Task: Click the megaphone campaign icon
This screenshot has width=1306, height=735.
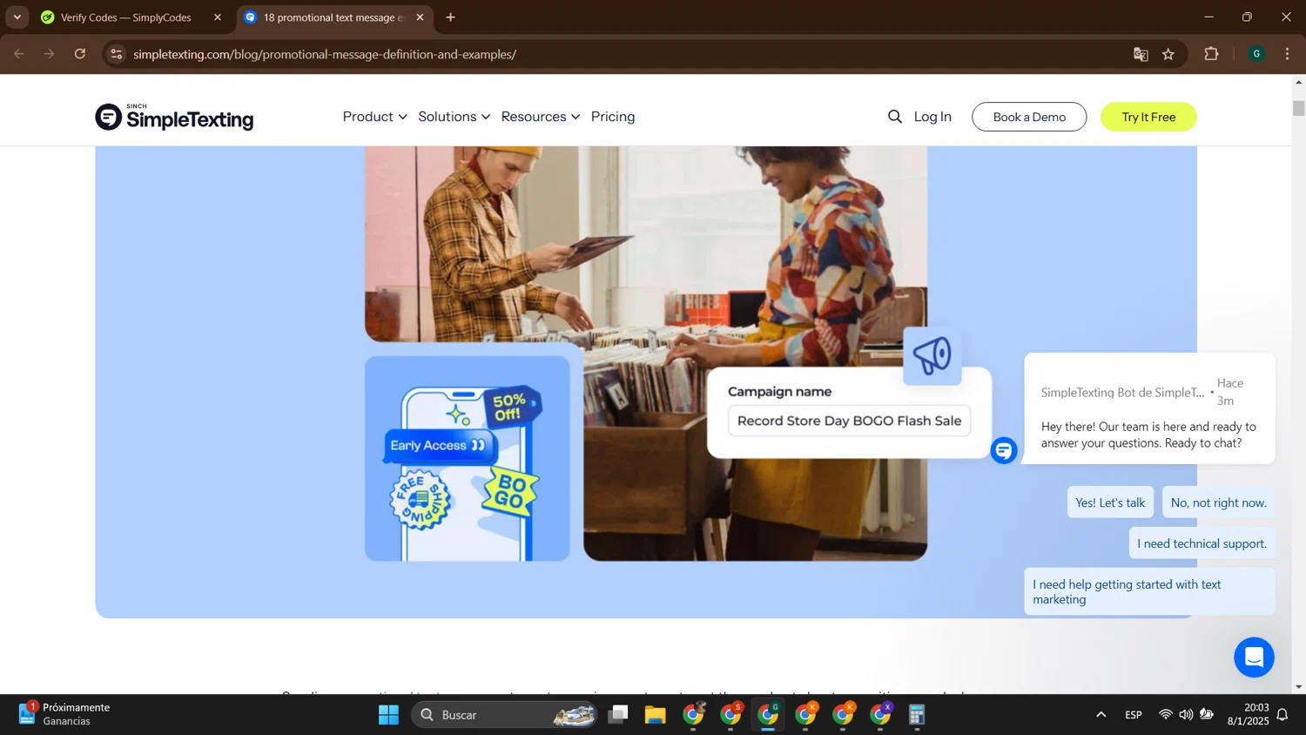Action: 932,355
